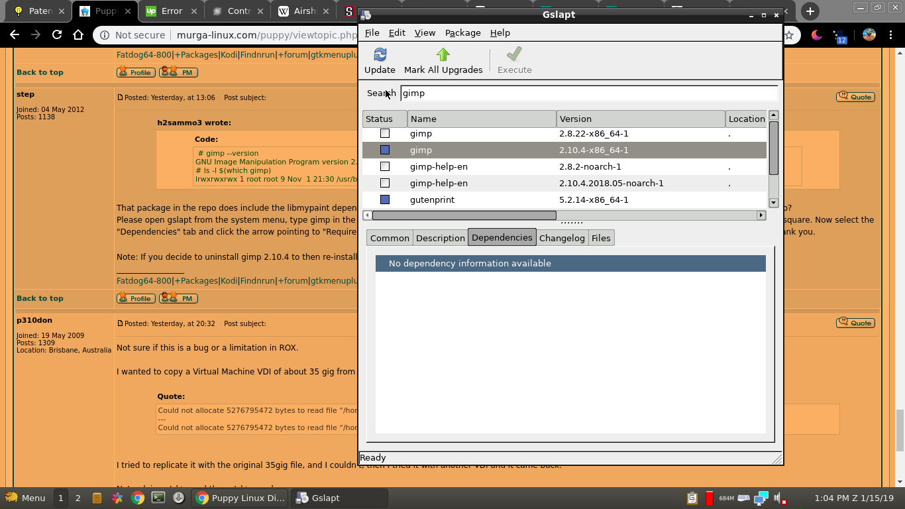Switch to the Airship Wikipedia Chrome tab
The image size is (905, 509).
(x=303, y=11)
